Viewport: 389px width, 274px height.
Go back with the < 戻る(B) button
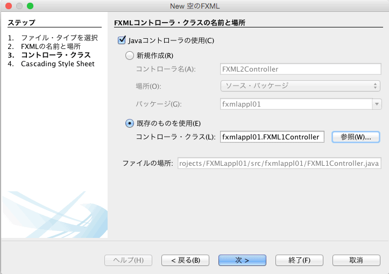tap(185, 260)
